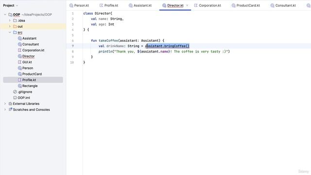The image size is (311, 175).
Task: Open the .gitignore file
Action: 25,92
